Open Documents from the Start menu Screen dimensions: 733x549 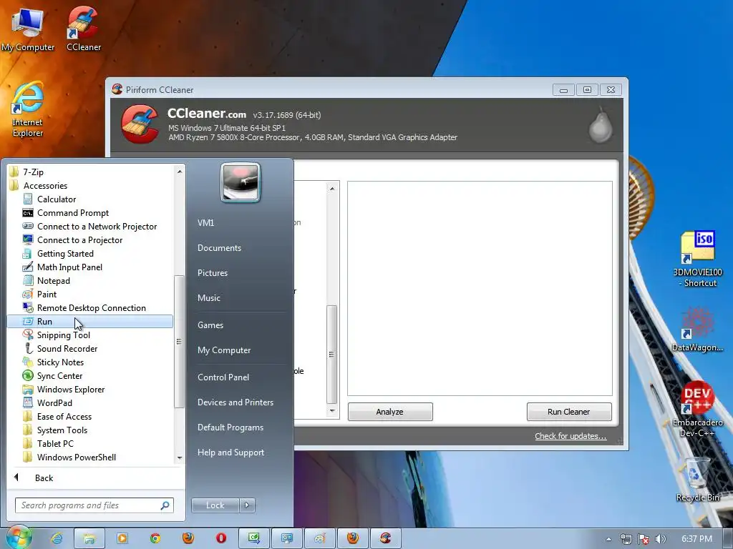pos(219,248)
